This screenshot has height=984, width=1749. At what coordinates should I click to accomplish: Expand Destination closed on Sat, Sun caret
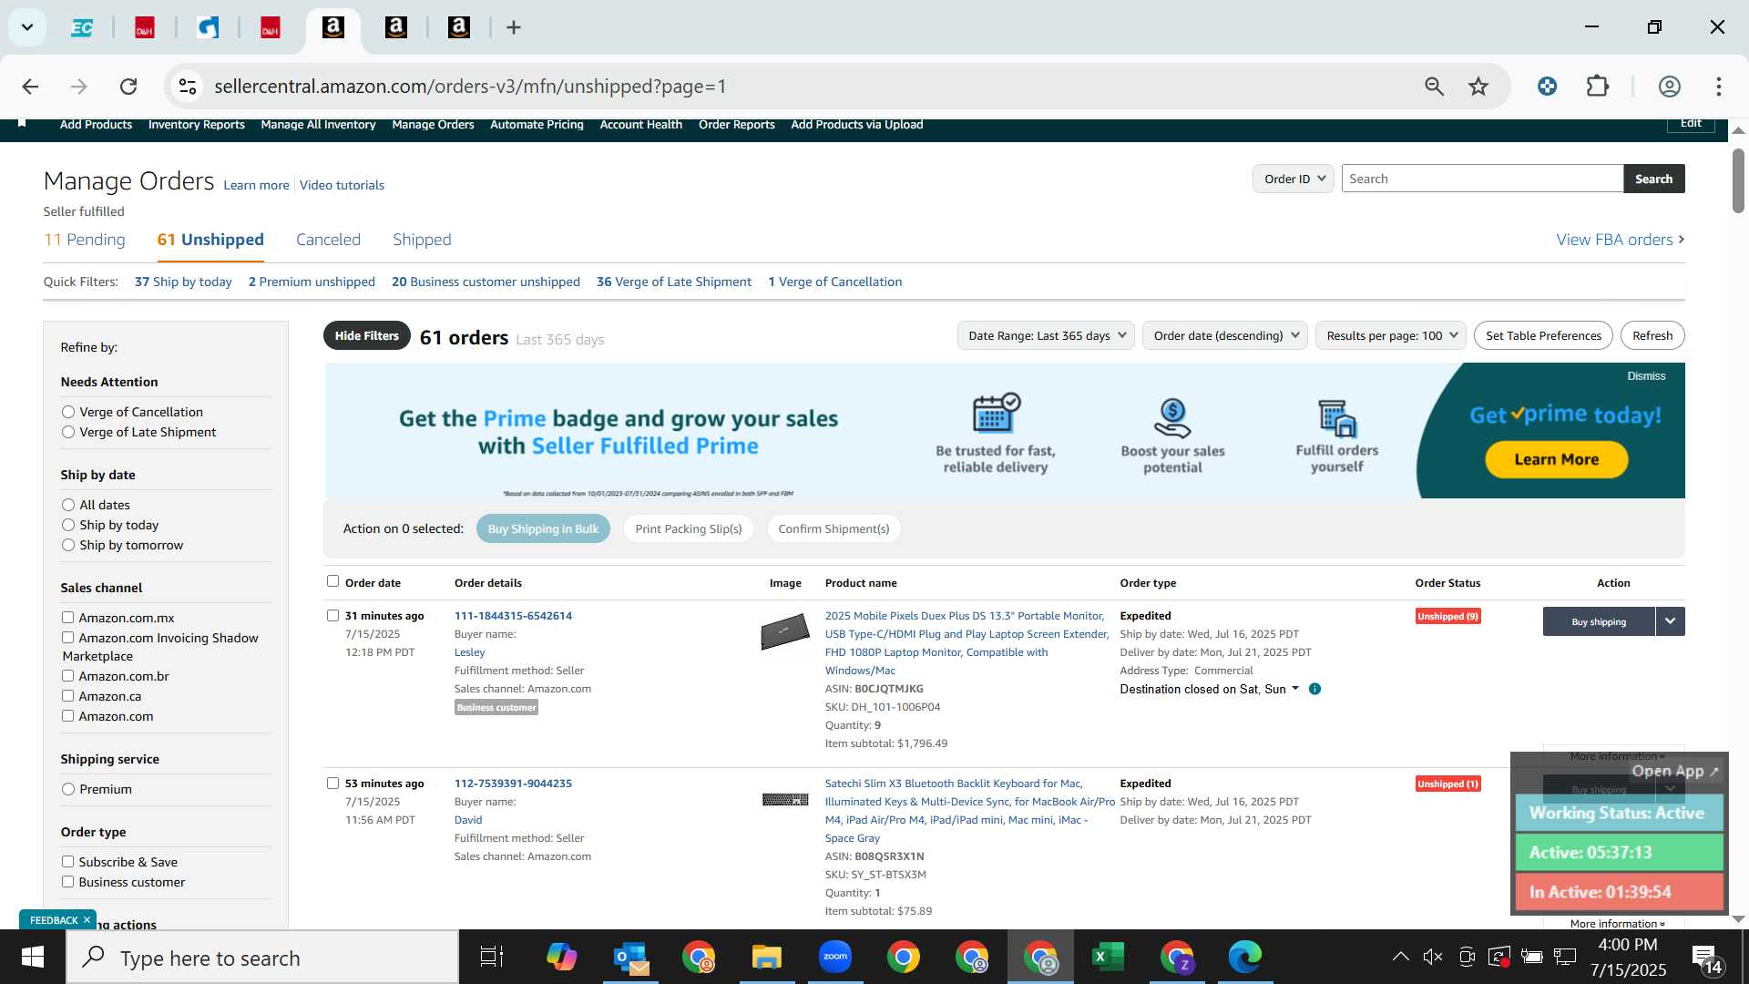click(x=1295, y=689)
